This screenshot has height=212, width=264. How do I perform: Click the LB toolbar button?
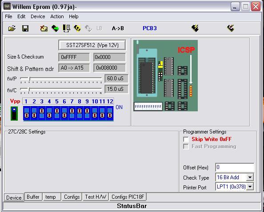coord(100,28)
